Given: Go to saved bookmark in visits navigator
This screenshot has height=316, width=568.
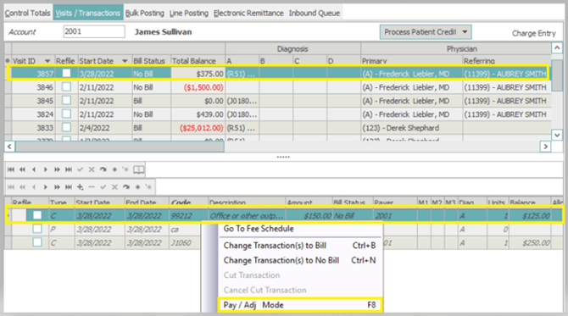Looking at the screenshot, I should pos(125,169).
